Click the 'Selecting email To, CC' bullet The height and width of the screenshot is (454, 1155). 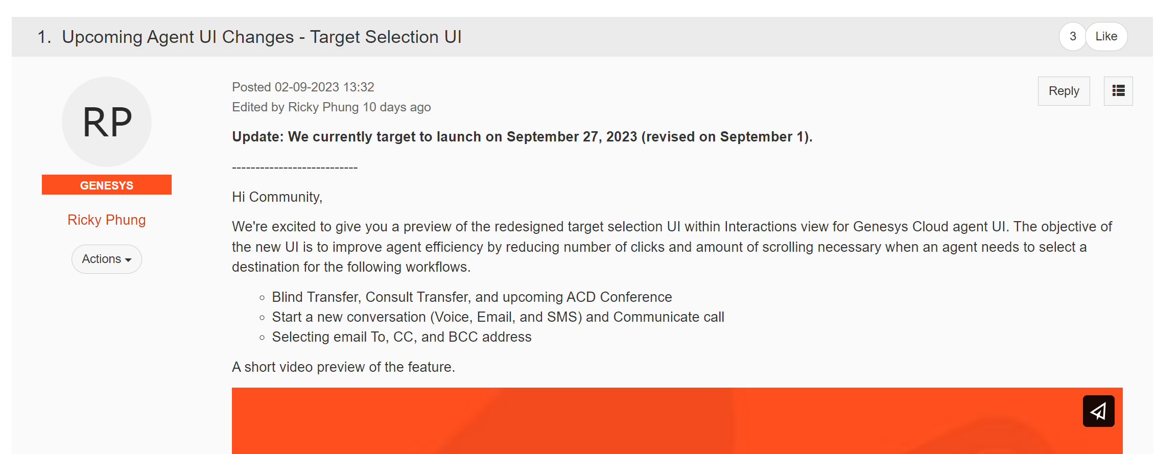(402, 337)
